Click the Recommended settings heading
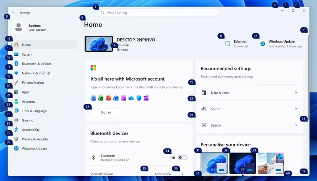This screenshot has width=317, height=181. (x=226, y=69)
